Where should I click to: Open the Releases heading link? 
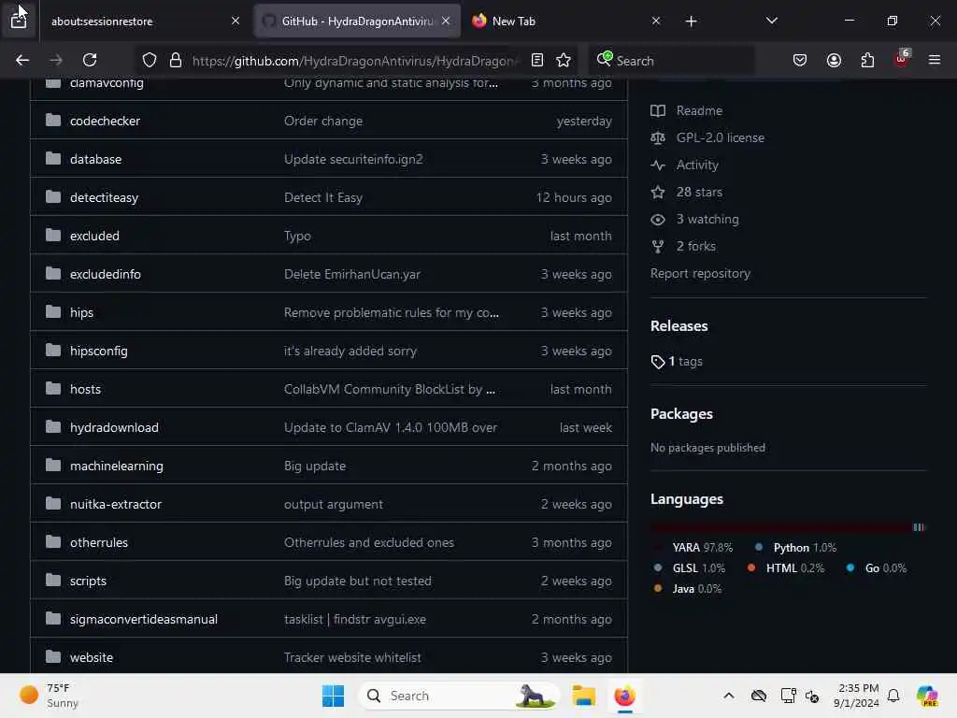click(678, 326)
